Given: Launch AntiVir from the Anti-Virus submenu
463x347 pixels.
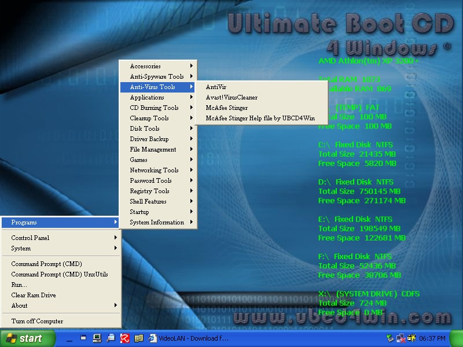Looking at the screenshot, I should tap(216, 87).
